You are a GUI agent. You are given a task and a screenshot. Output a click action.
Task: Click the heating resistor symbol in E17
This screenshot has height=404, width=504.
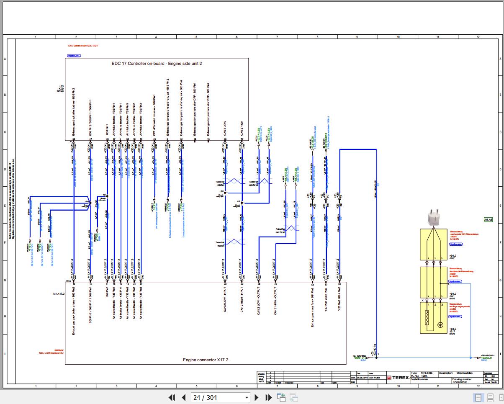(427, 317)
